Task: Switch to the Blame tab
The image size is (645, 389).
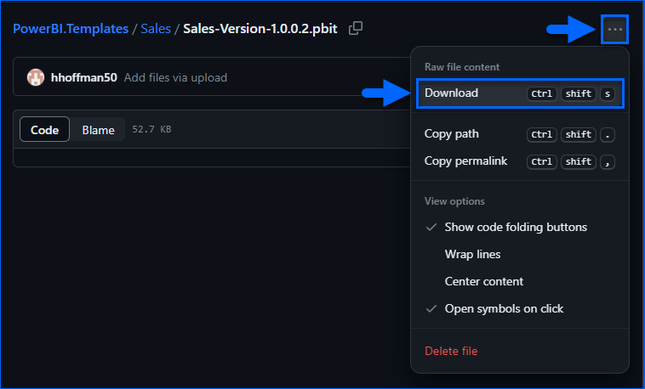Action: pyautogui.click(x=98, y=130)
